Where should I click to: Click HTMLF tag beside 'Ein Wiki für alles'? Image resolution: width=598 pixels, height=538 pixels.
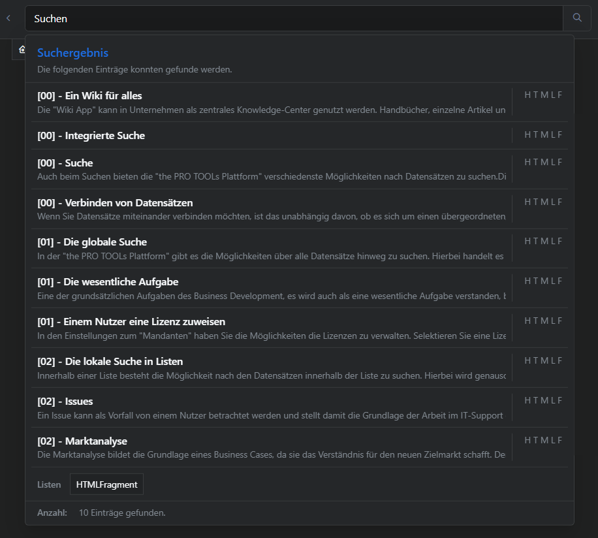(x=543, y=95)
